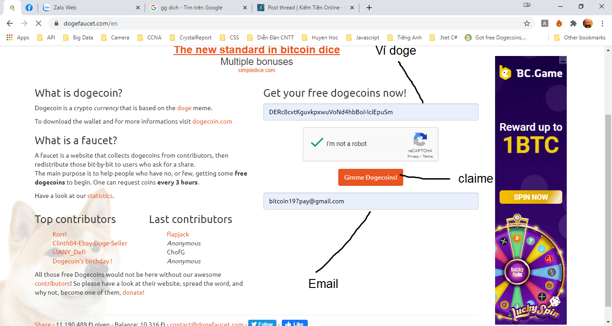Screen dimensions: 612x326
Task: Open Chrome's three-dot menu
Action: [x=602, y=23]
